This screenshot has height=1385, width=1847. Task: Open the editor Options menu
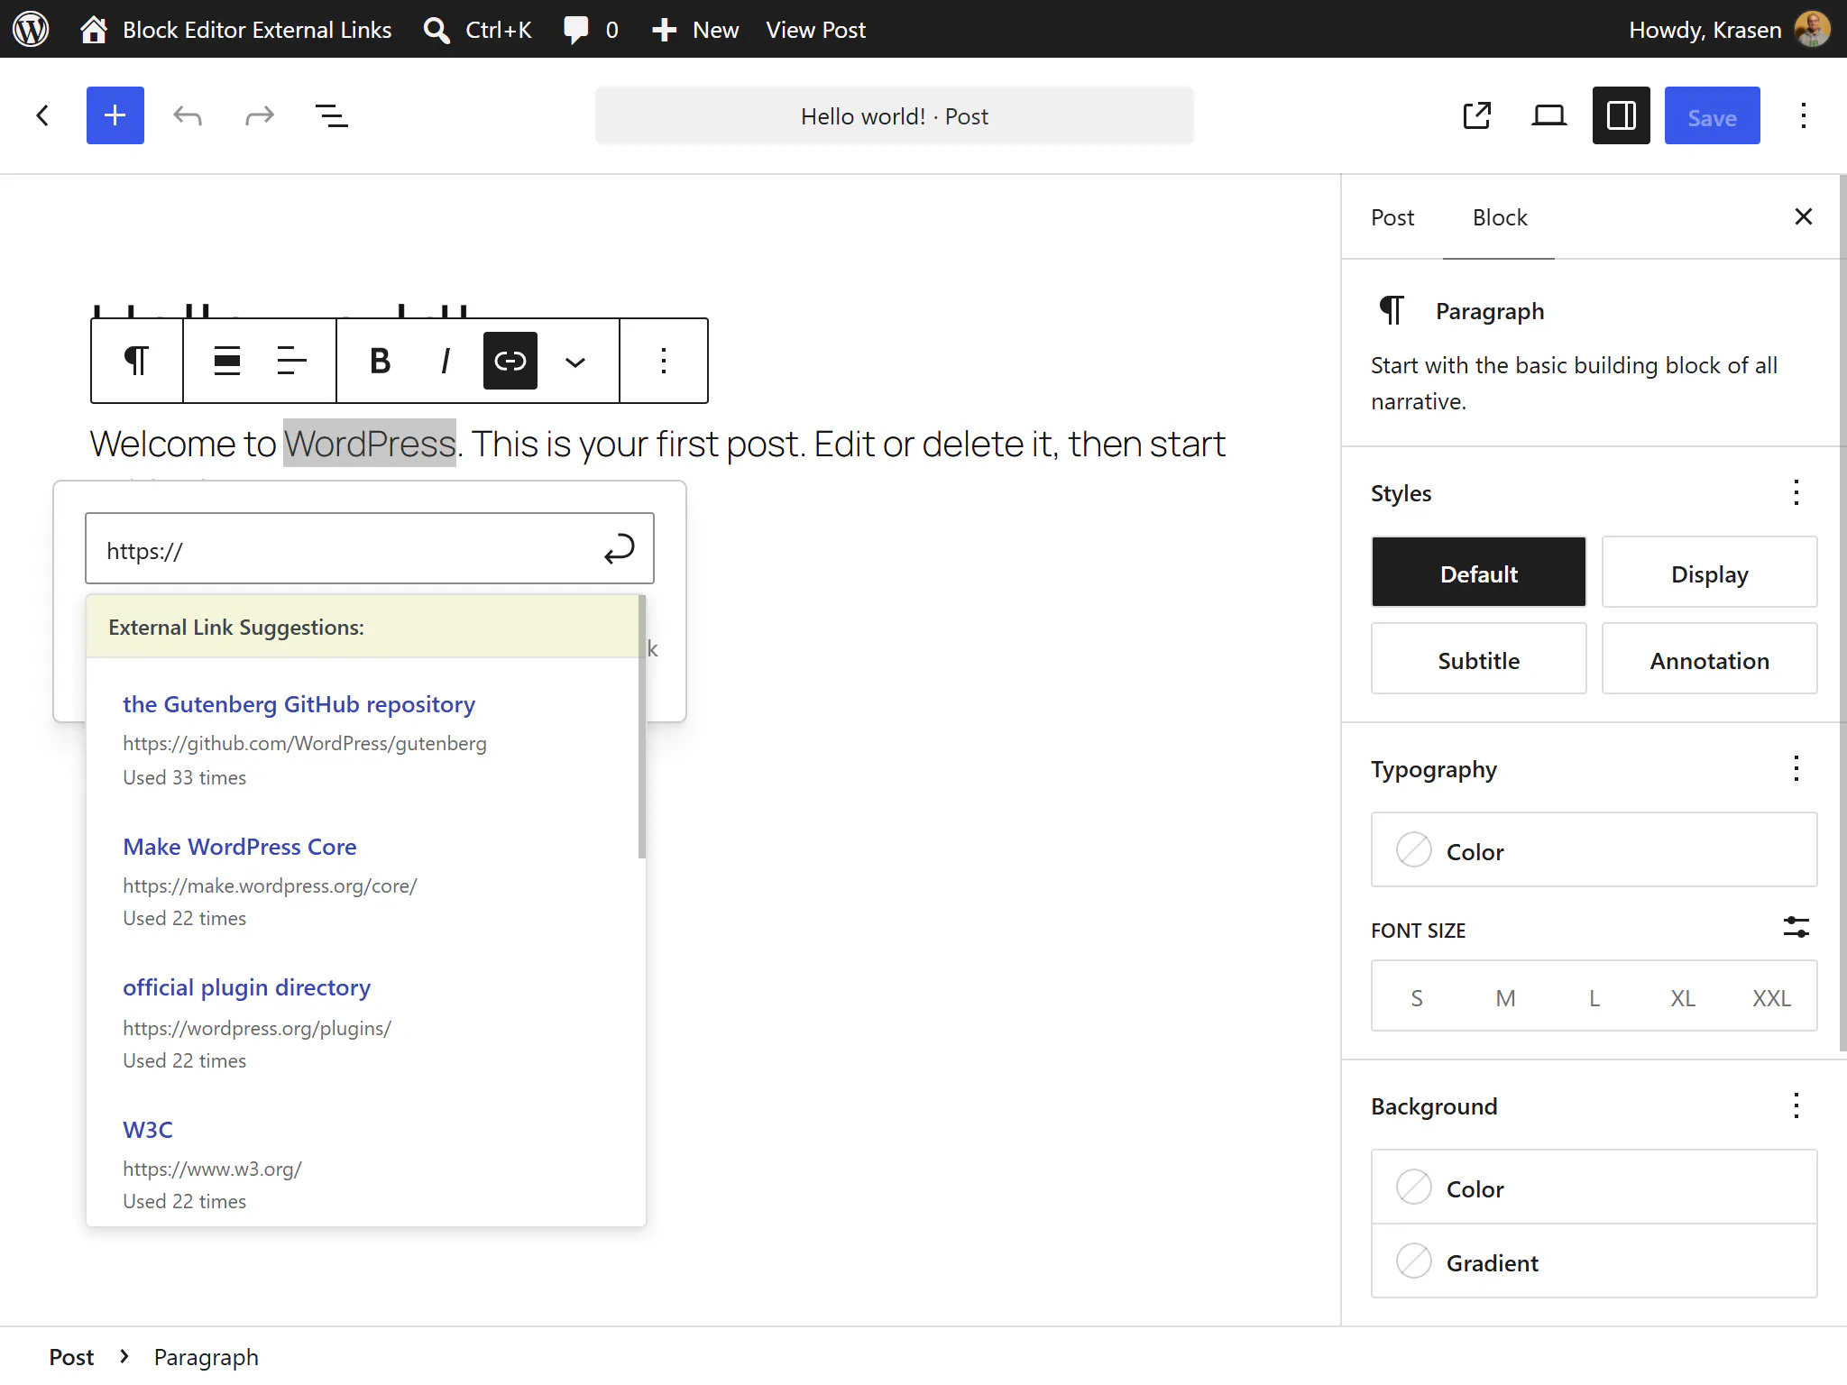click(1804, 115)
